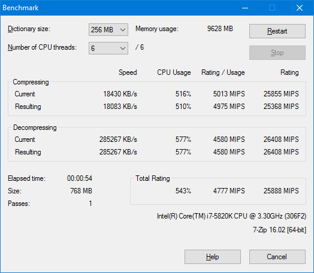Open Help for the benchmark
The image size is (314, 273).
[213, 257]
